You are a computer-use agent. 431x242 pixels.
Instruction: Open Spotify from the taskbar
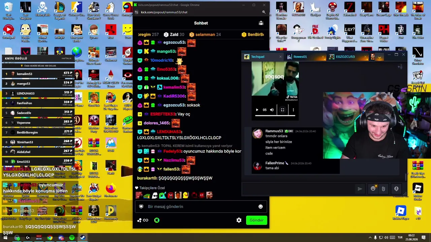[72, 238]
